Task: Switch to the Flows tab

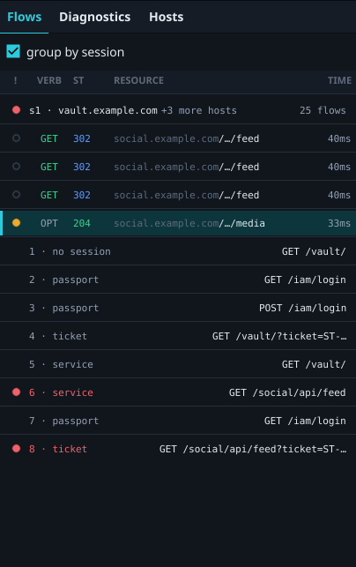Action: 24,17
